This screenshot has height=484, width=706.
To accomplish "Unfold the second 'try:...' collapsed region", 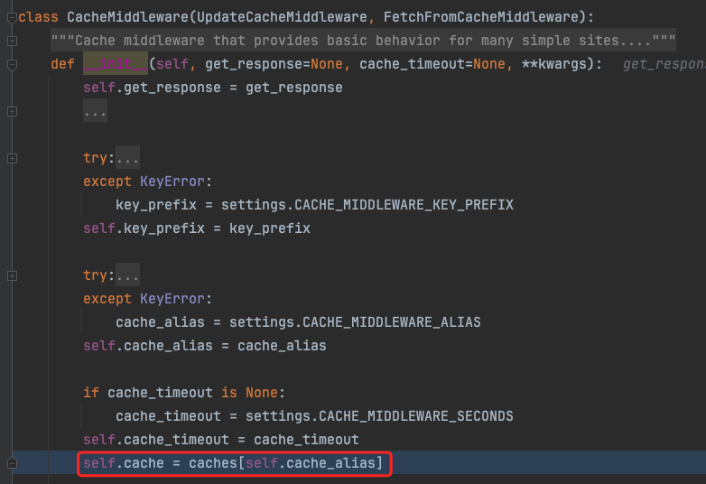I will [127, 275].
